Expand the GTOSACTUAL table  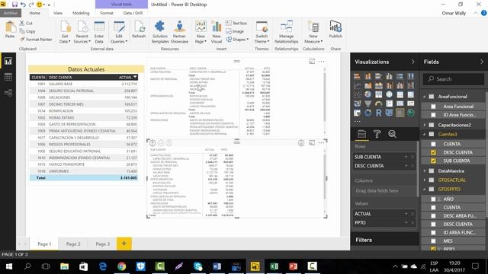(424, 180)
